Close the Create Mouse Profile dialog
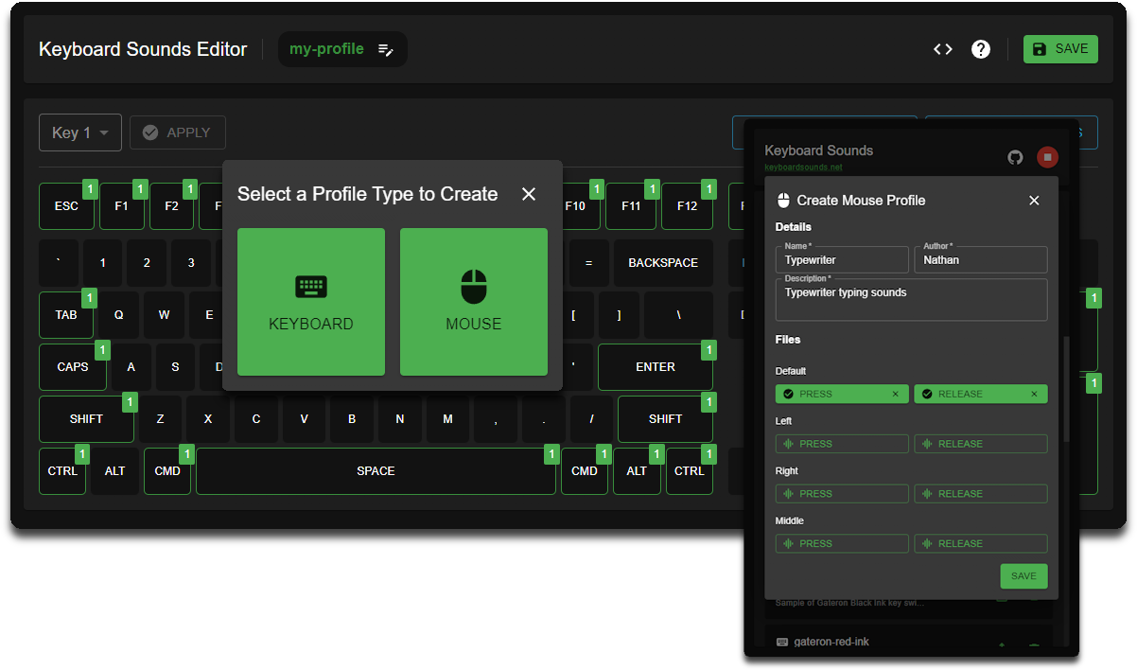 [x=1034, y=201]
